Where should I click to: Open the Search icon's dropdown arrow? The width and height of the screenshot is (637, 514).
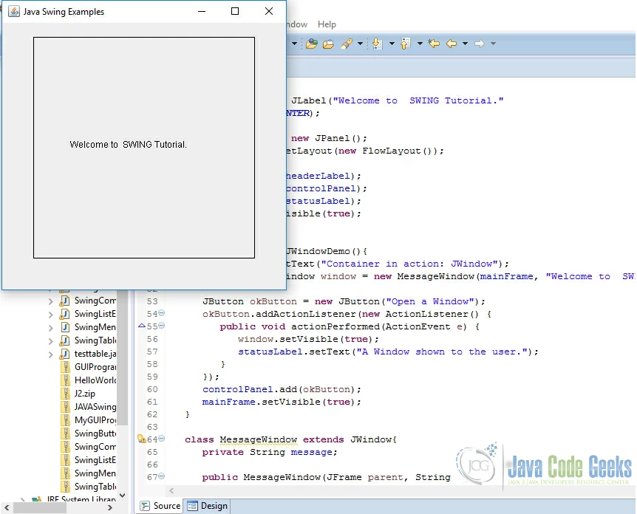coord(360,44)
